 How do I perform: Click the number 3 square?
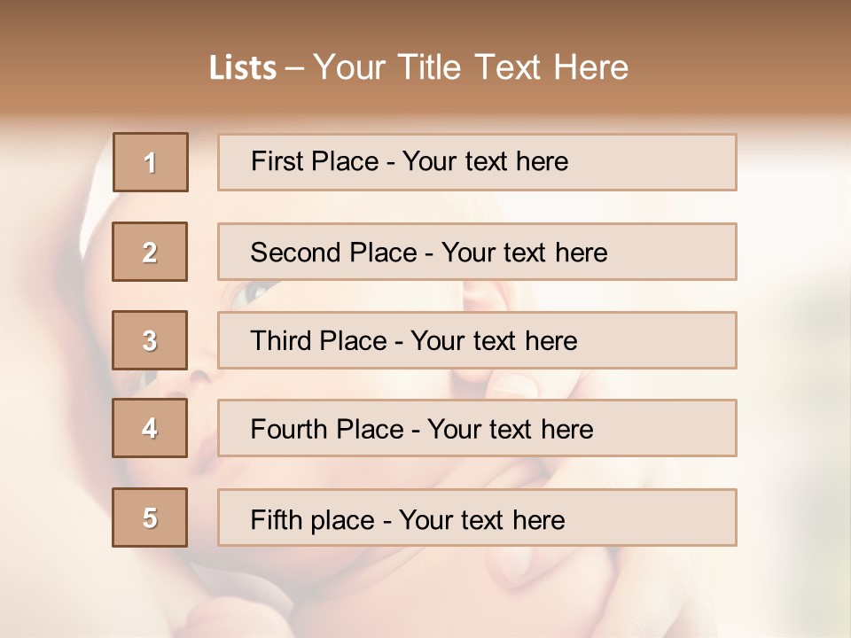[x=150, y=340]
